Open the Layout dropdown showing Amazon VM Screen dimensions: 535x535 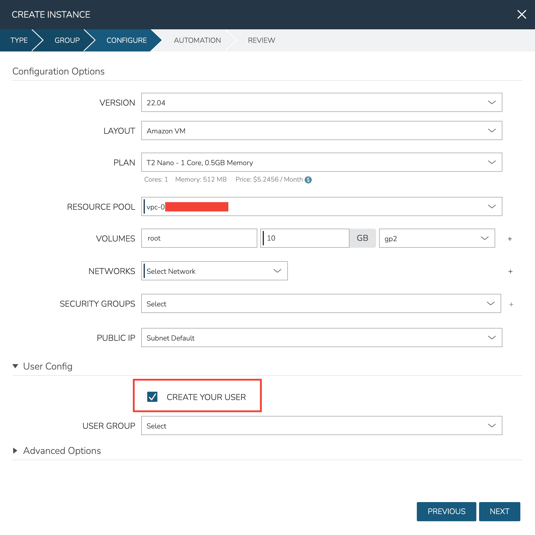pyautogui.click(x=321, y=131)
